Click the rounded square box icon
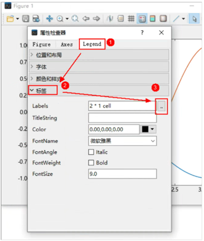 coord(163,18)
